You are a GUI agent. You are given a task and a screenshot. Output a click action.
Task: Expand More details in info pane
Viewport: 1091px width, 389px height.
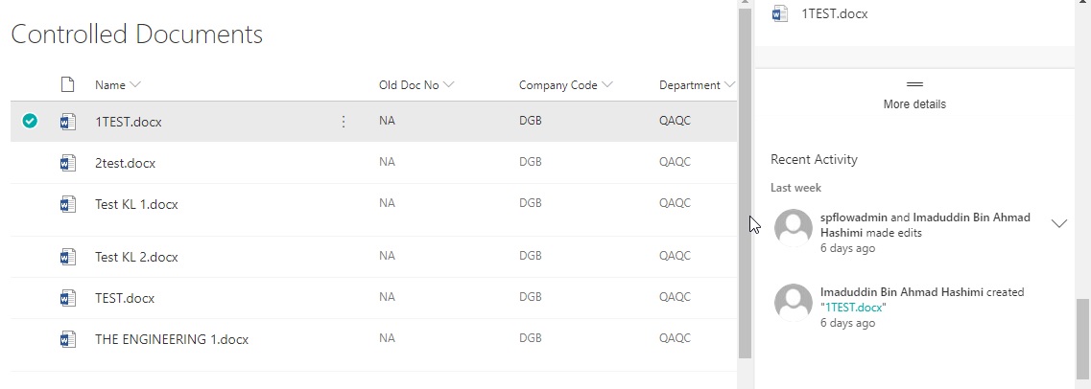[914, 95]
